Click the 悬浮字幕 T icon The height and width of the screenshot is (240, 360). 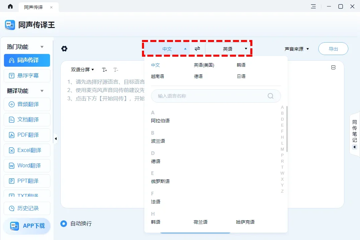(x=11, y=76)
